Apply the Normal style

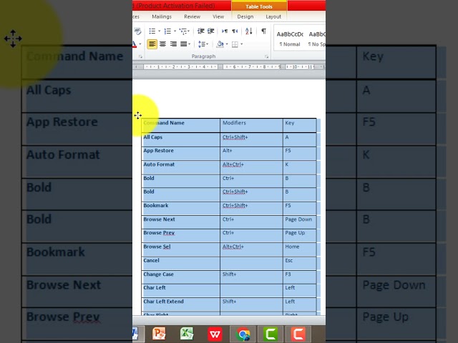[290, 39]
